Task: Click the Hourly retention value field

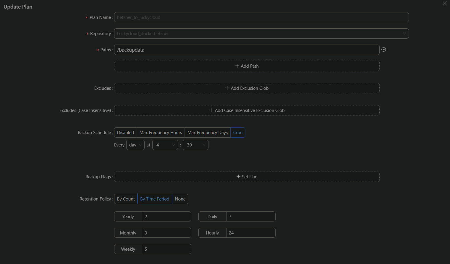Action: pyautogui.click(x=250, y=233)
